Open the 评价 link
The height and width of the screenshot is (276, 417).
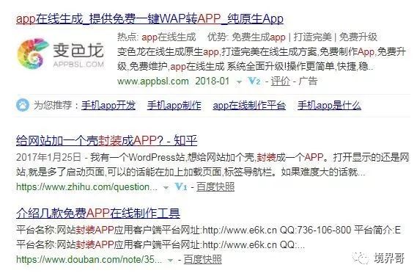coord(280,81)
